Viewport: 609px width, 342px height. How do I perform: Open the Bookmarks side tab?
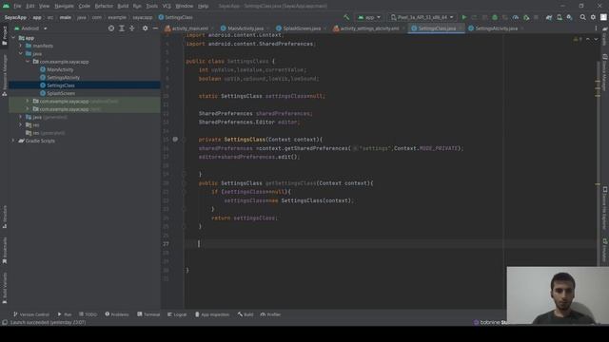pyautogui.click(x=4, y=251)
